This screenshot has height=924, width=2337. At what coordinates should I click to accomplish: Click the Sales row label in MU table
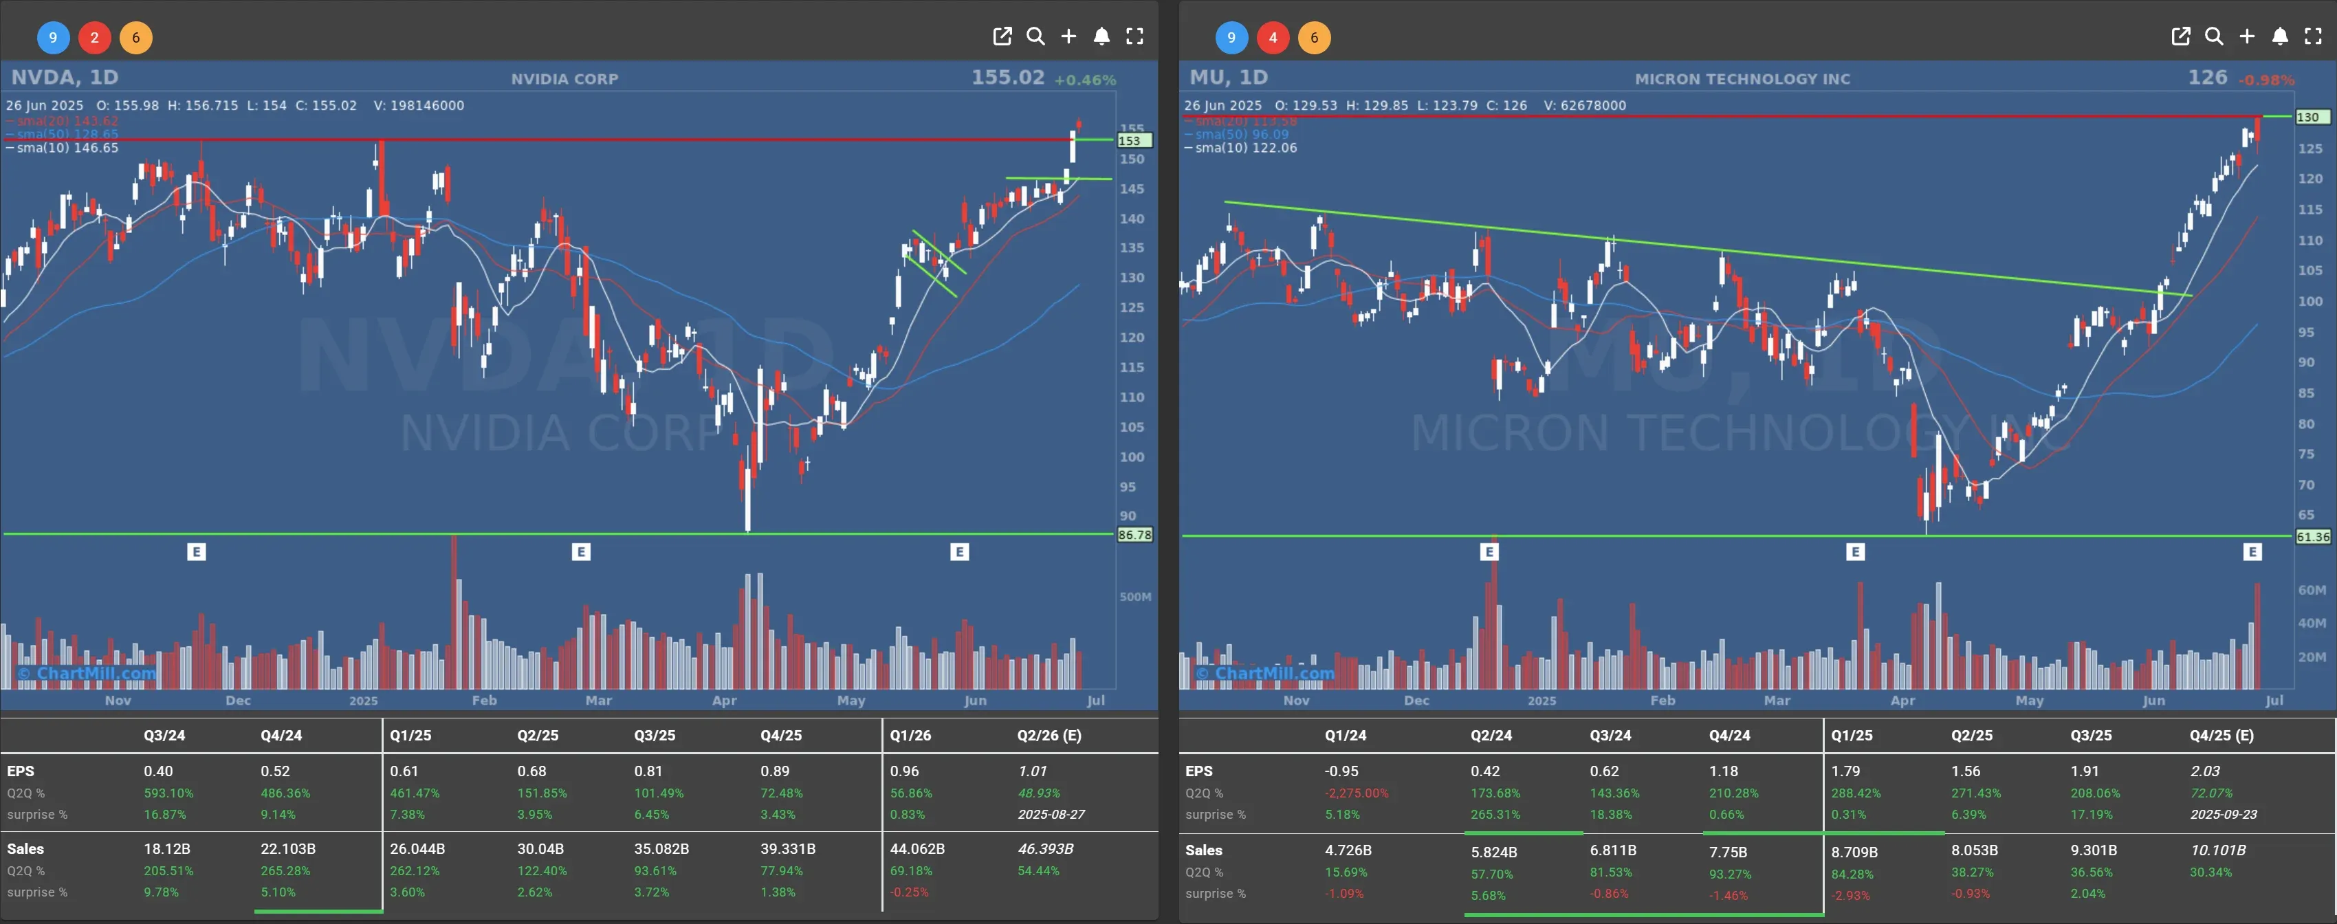1204,850
